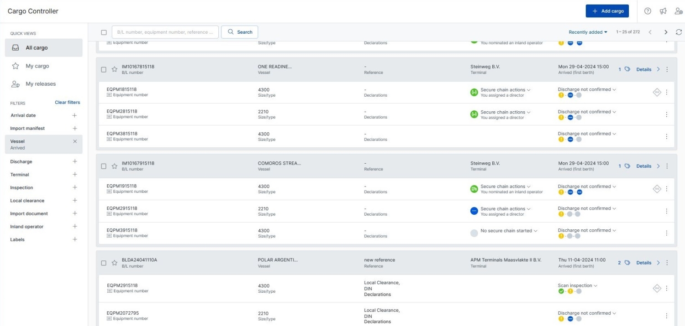Click dangerous goods diamond icon for EQPM1815118

(x=657, y=92)
